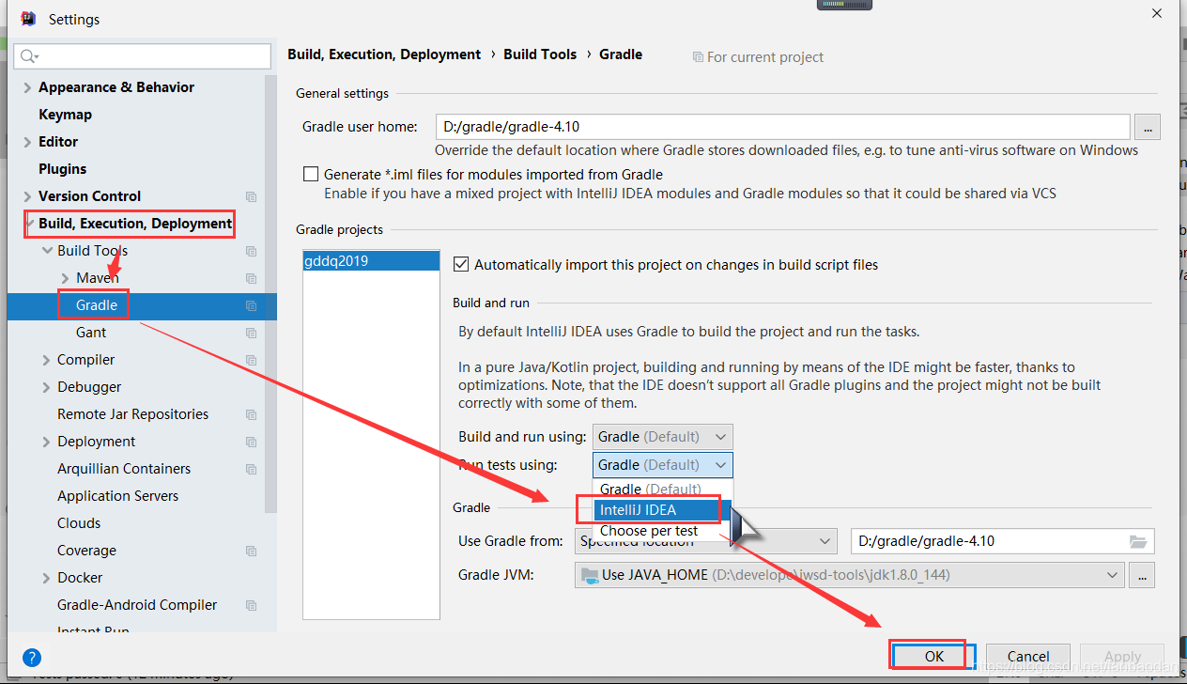This screenshot has height=684, width=1187.
Task: Expand the Debugger node
Action: [x=47, y=387]
